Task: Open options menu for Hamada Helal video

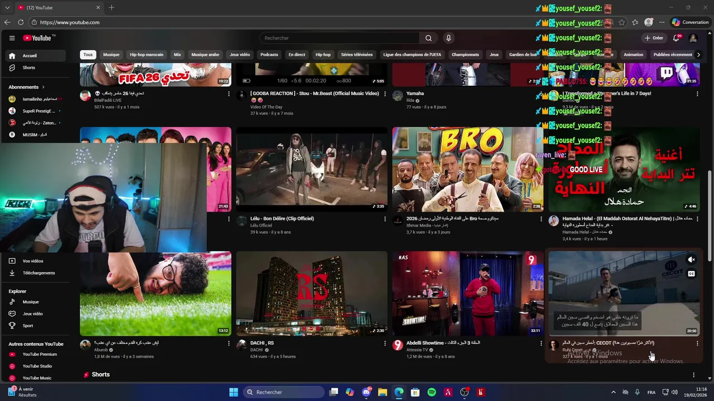Action: click(697, 219)
